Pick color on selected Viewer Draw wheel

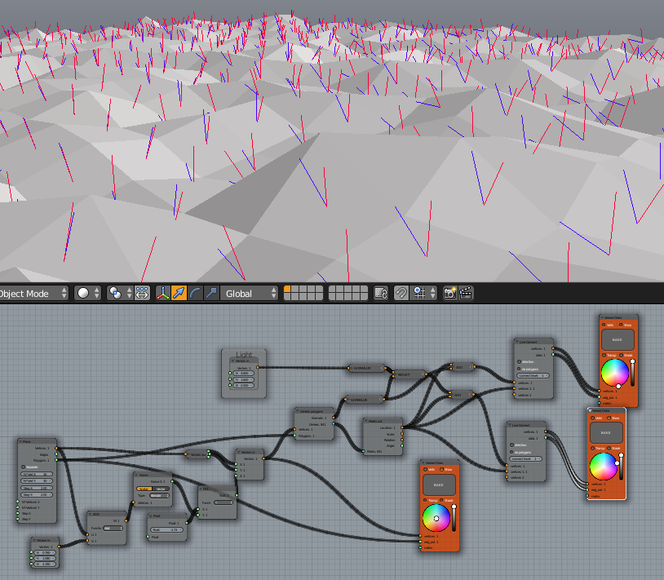click(604, 466)
